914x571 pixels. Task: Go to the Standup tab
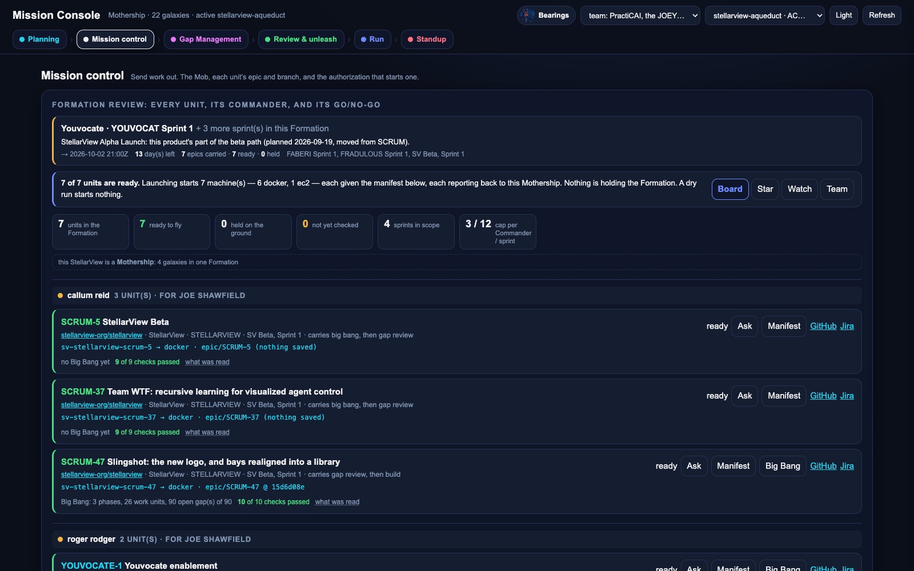coord(427,39)
